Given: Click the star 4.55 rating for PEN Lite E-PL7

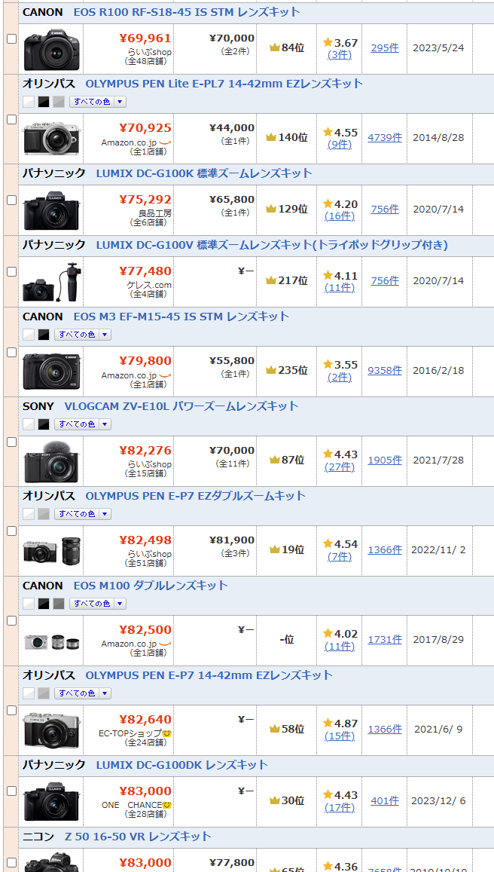Looking at the screenshot, I should 340,132.
